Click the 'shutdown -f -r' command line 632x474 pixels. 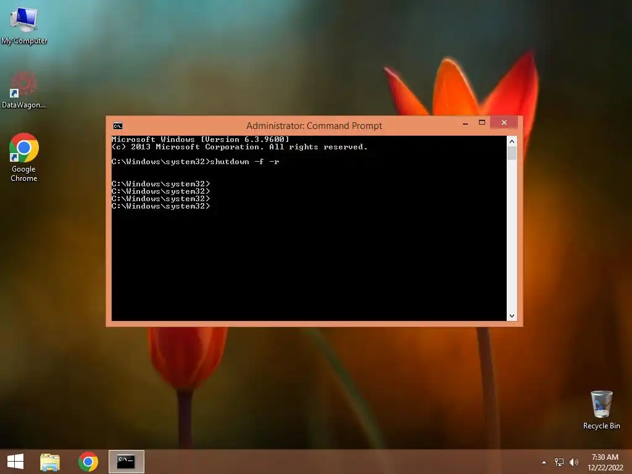click(195, 162)
